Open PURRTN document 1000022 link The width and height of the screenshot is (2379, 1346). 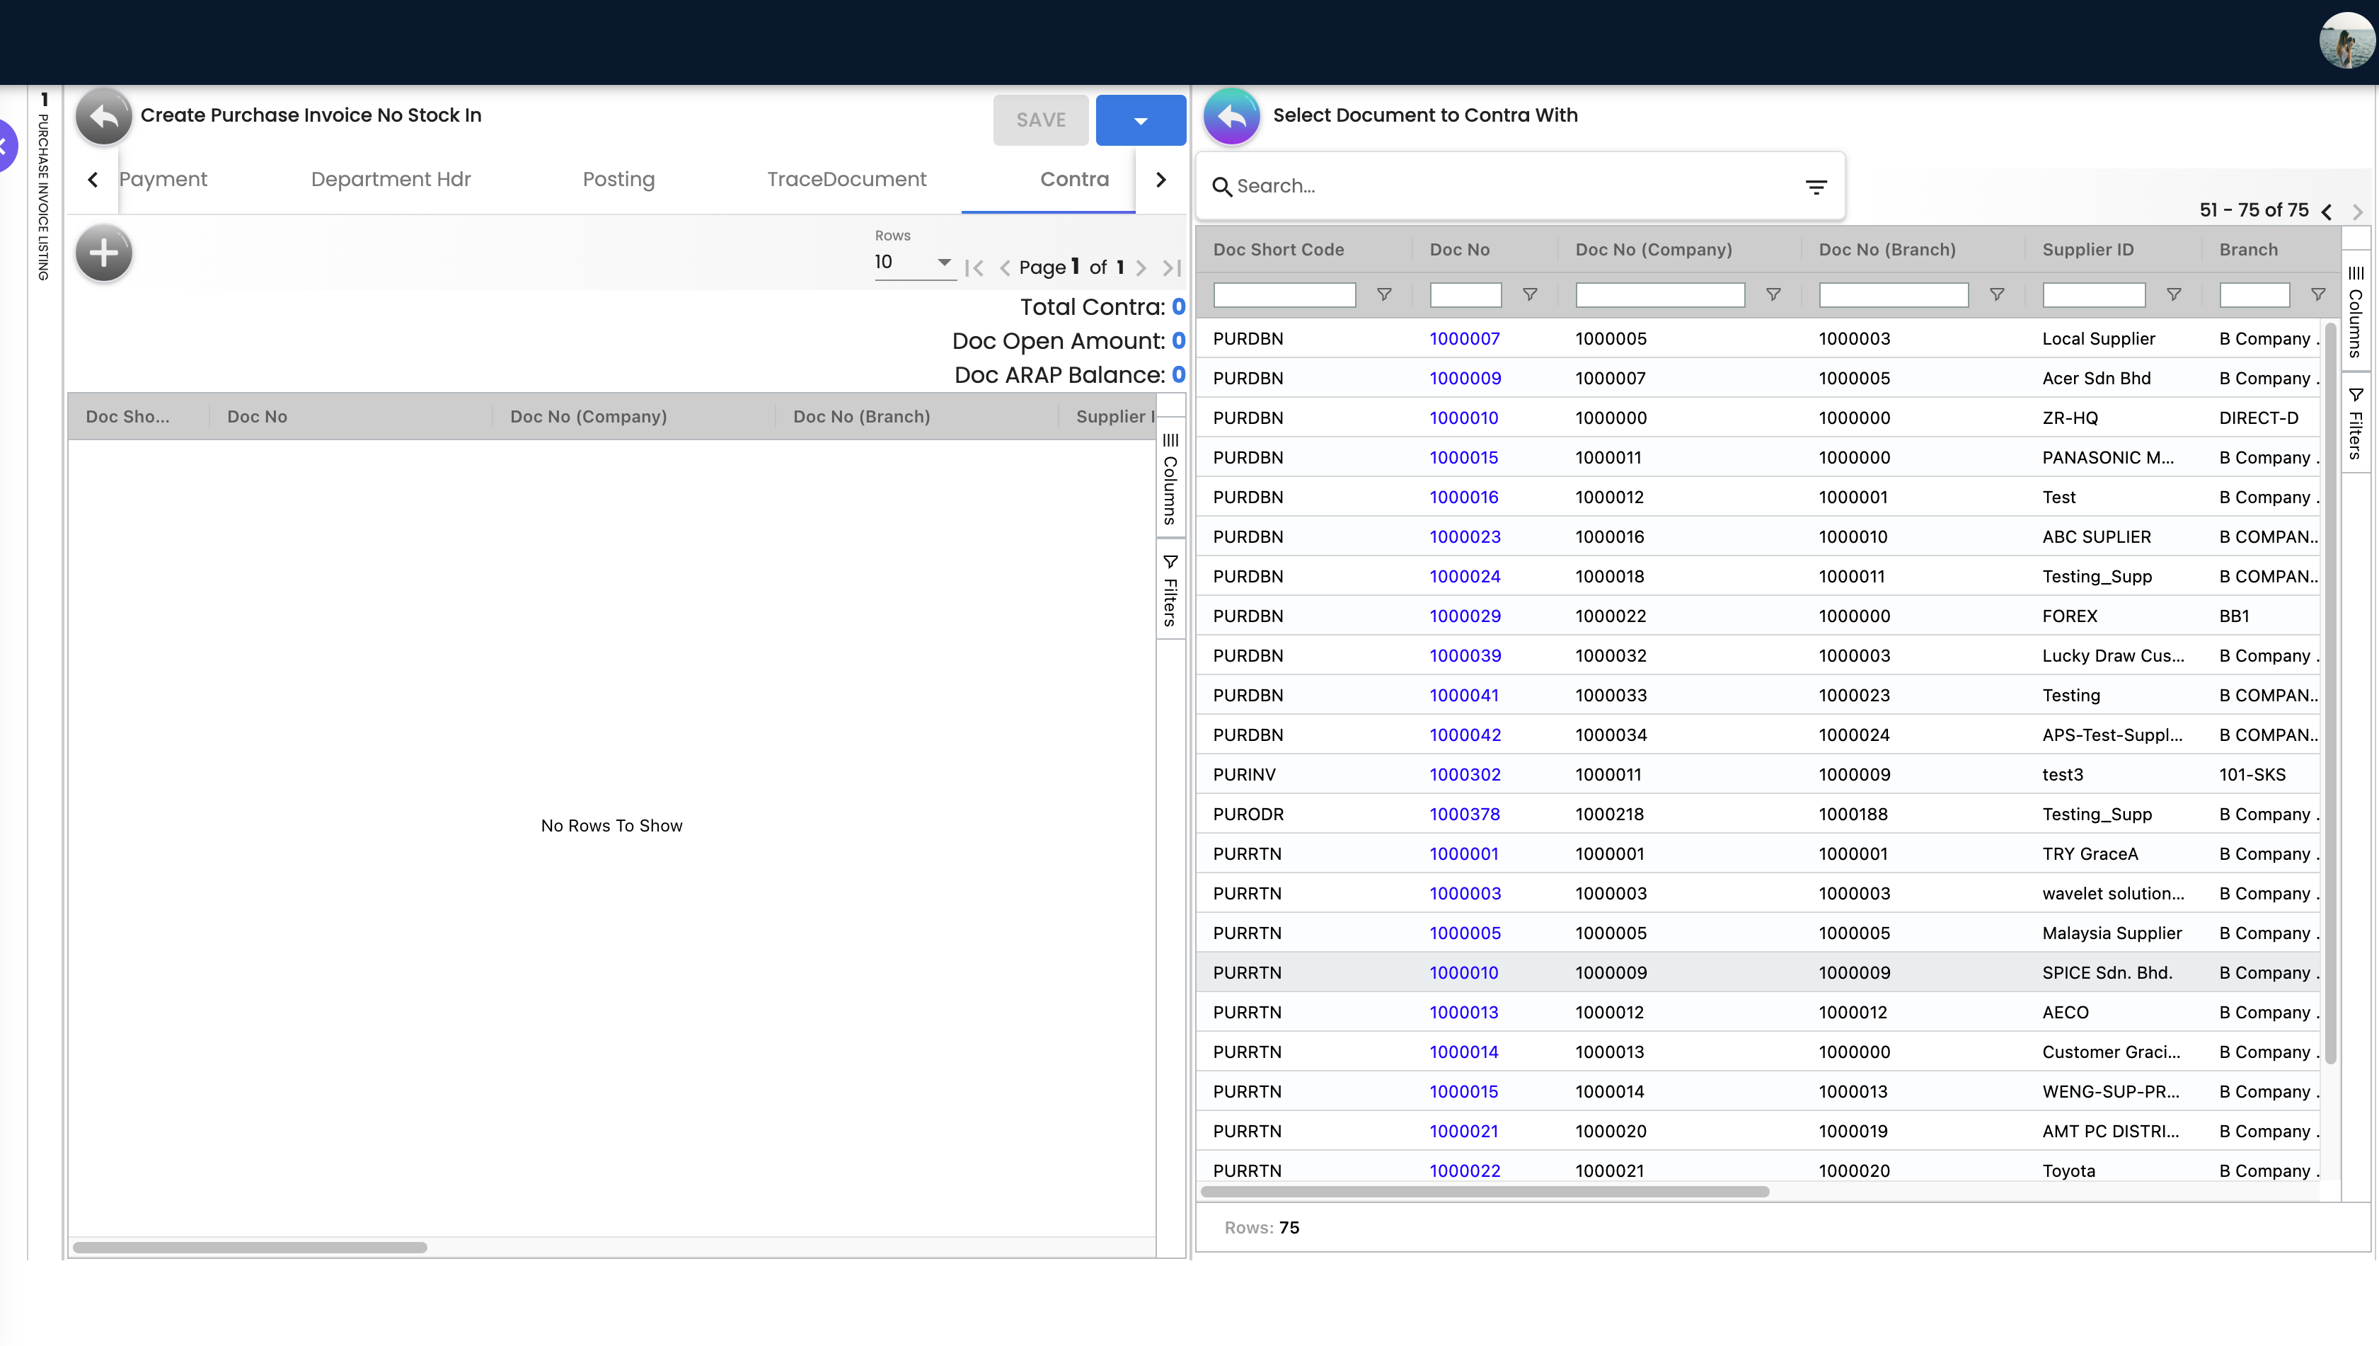tap(1464, 1171)
